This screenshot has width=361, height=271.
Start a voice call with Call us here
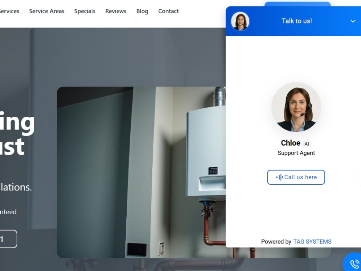[296, 177]
